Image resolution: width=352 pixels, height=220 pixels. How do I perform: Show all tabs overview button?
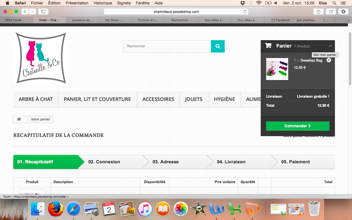[331, 12]
